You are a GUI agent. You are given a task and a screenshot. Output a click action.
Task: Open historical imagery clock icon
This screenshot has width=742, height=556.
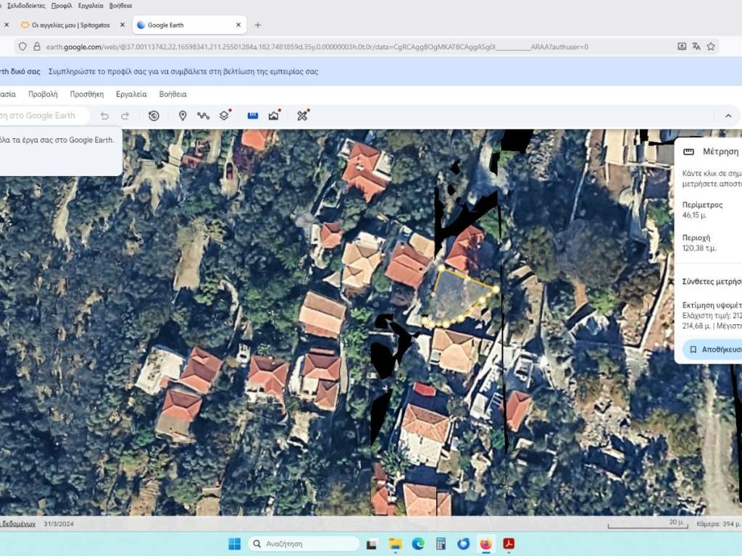(154, 116)
